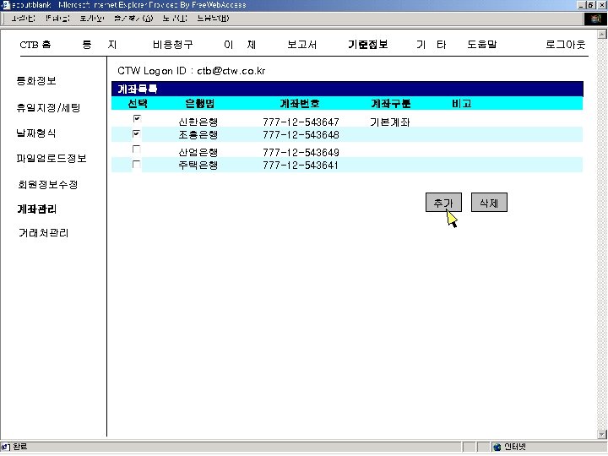Click the vertical scrollbar up arrow

pos(602,35)
